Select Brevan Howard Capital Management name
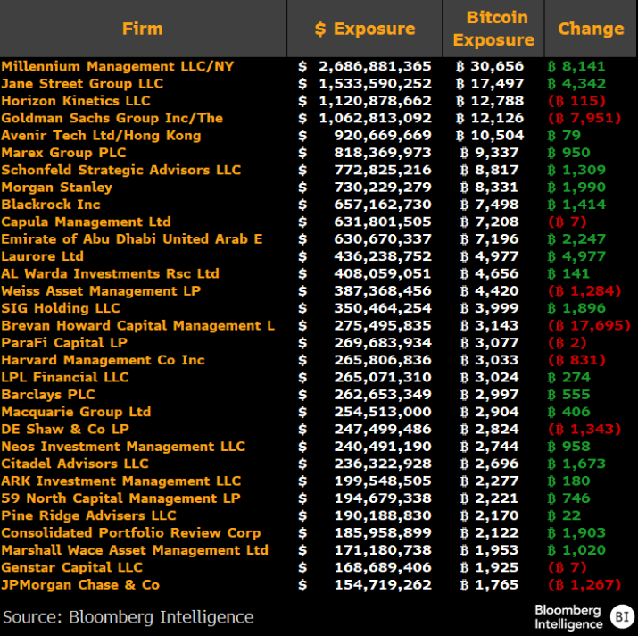Viewport: 638px width, 636px height. (138, 325)
